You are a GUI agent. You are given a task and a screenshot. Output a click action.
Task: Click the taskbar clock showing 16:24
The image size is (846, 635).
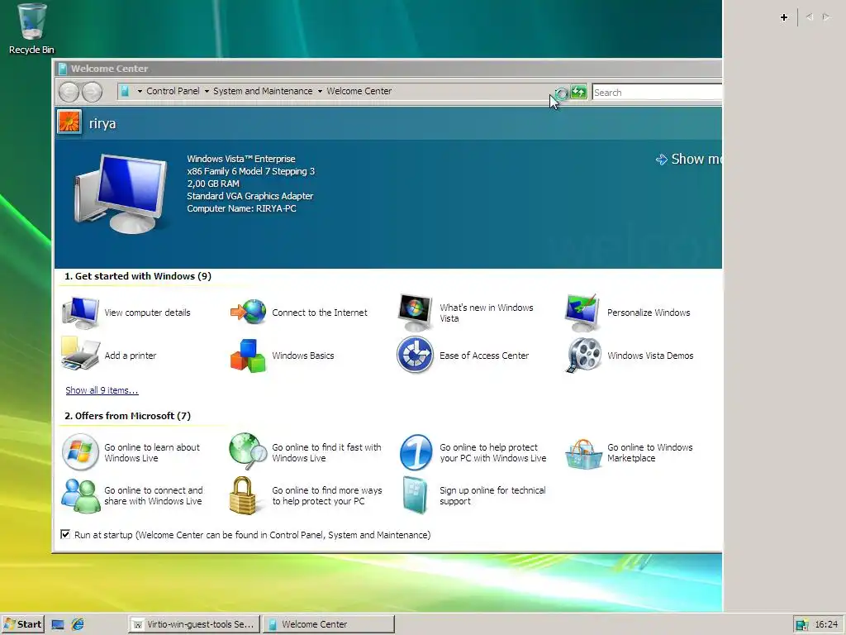click(826, 624)
